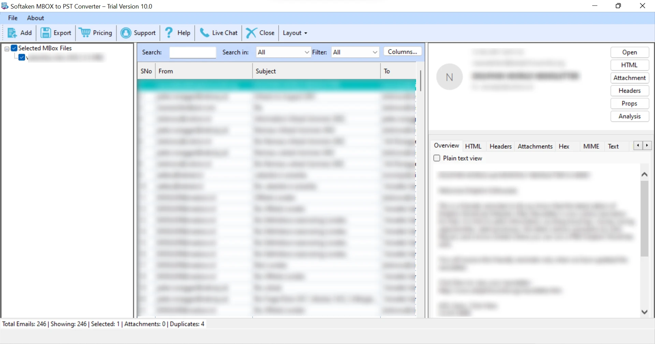Click the Columns... button
655x344 pixels.
[x=403, y=51]
